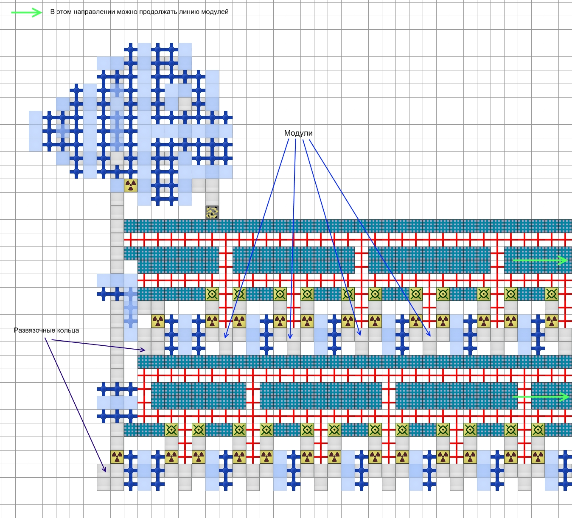The height and width of the screenshot is (518, 572).
Task: Click the green legend arrow at top-left
Action: 26,12
